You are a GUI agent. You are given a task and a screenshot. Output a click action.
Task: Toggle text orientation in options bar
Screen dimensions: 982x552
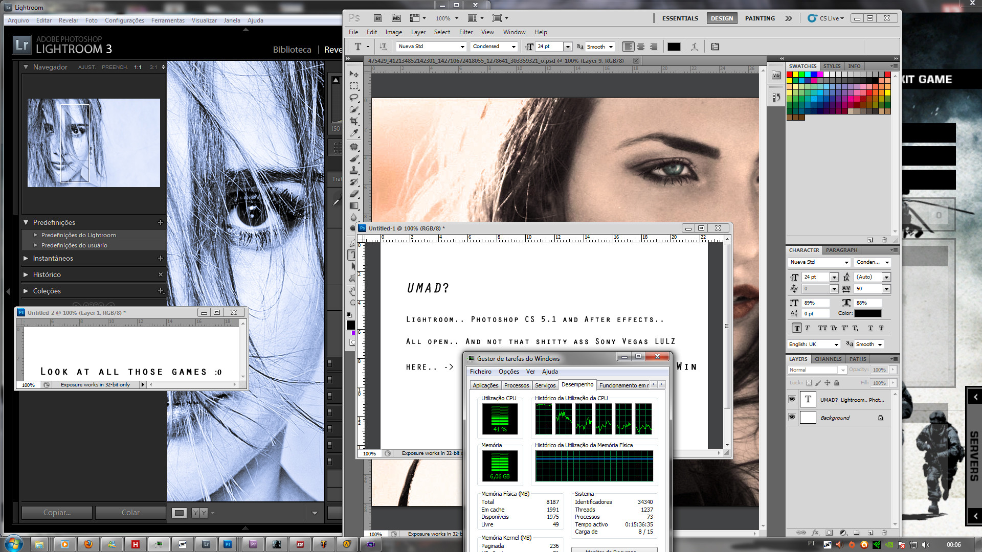[383, 47]
